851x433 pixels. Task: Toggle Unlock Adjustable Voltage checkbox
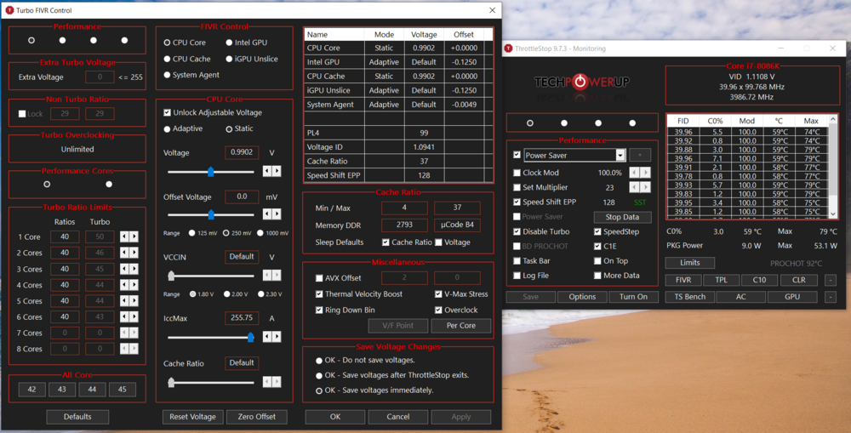167,113
